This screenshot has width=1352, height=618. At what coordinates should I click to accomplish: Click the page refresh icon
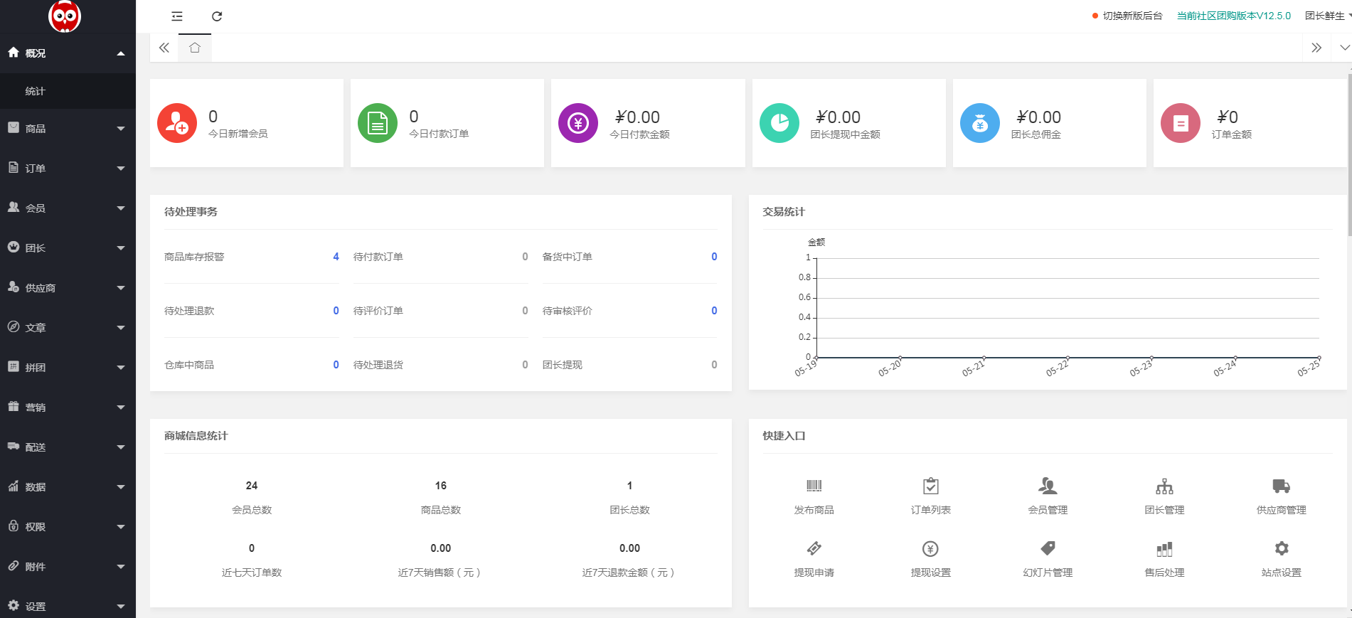coord(217,16)
